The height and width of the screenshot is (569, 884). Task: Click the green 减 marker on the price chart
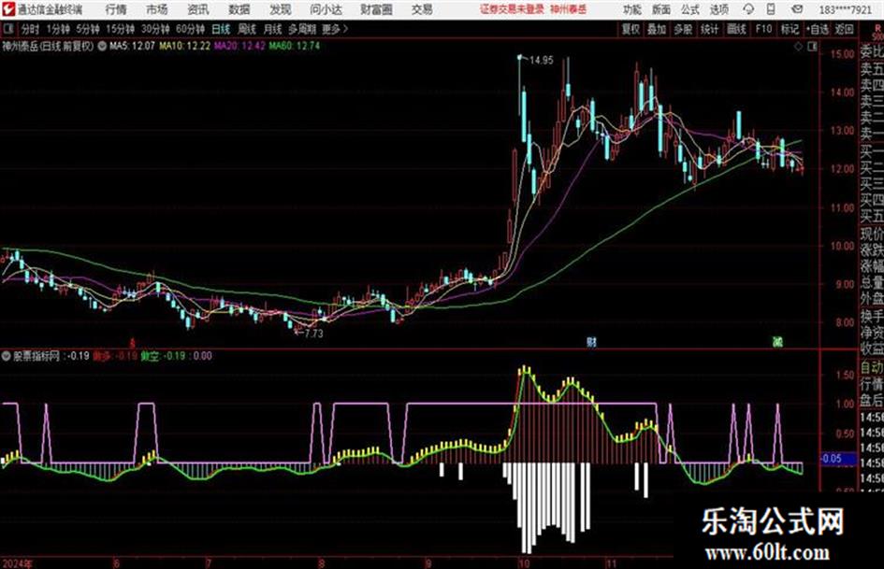pyautogui.click(x=777, y=341)
